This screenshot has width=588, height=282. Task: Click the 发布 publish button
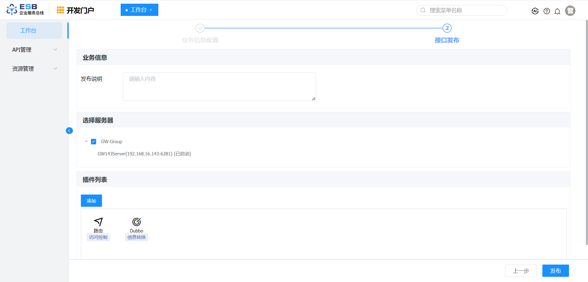(x=555, y=271)
